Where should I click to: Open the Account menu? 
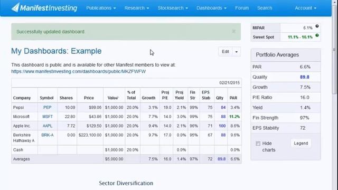pos(305,8)
